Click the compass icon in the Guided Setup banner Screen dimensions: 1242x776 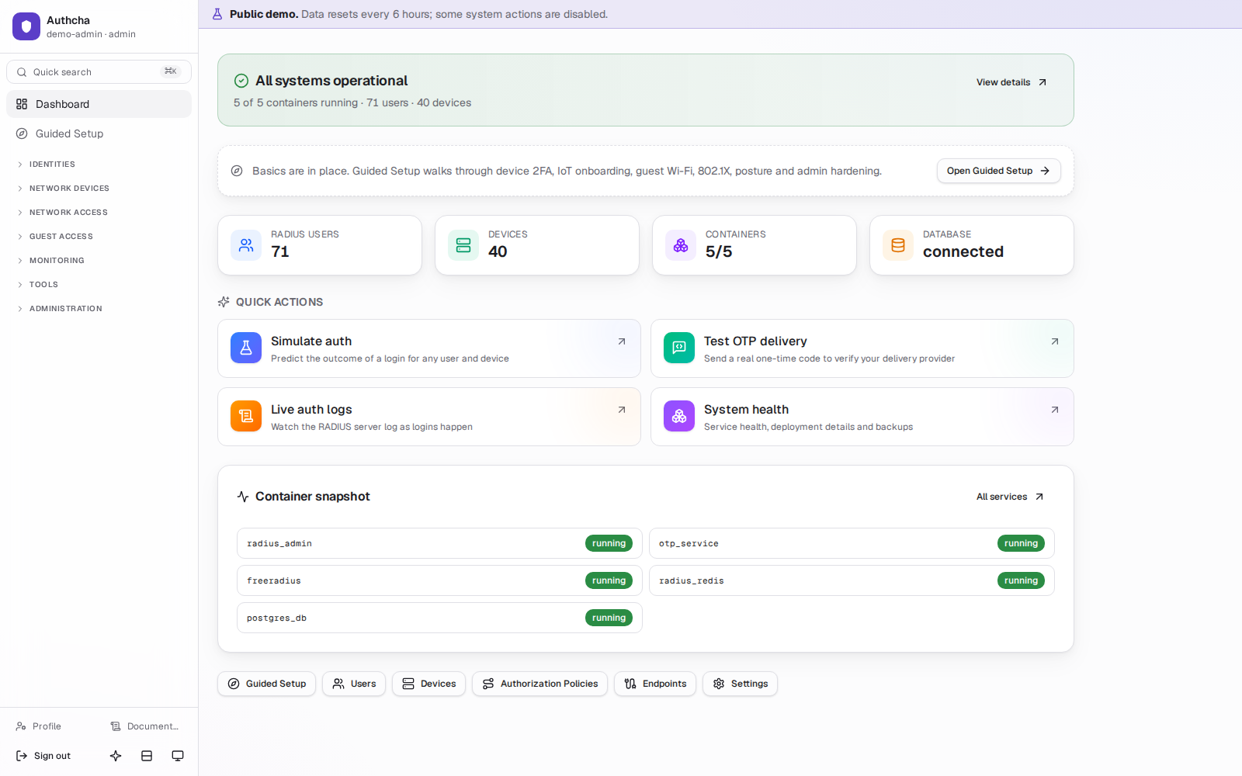tap(237, 171)
